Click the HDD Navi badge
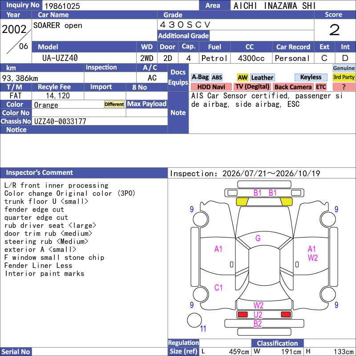This screenshot has height=356, width=356. click(x=211, y=87)
